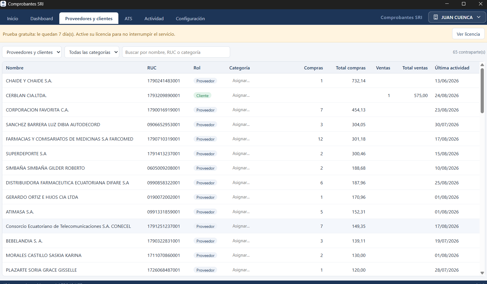The image size is (487, 284).
Task: Click Asignar... for CORPORACION FAVORITA C.A.
Action: (x=241, y=110)
